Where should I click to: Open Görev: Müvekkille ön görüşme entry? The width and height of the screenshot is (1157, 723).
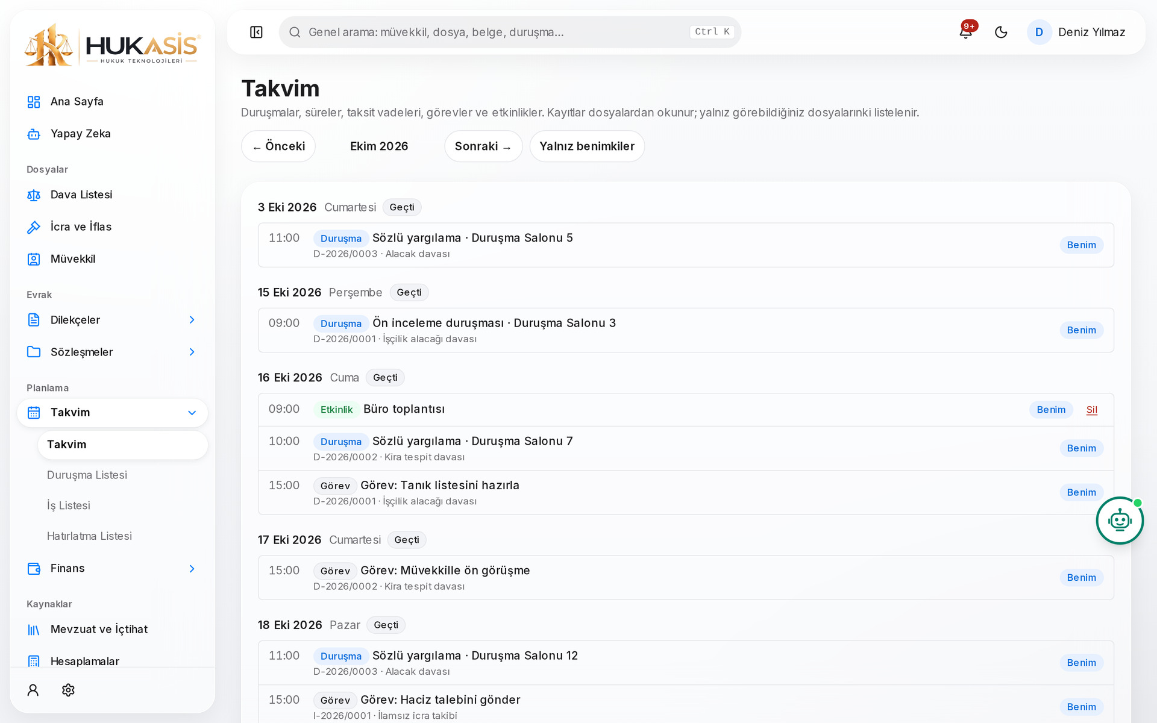point(686,578)
